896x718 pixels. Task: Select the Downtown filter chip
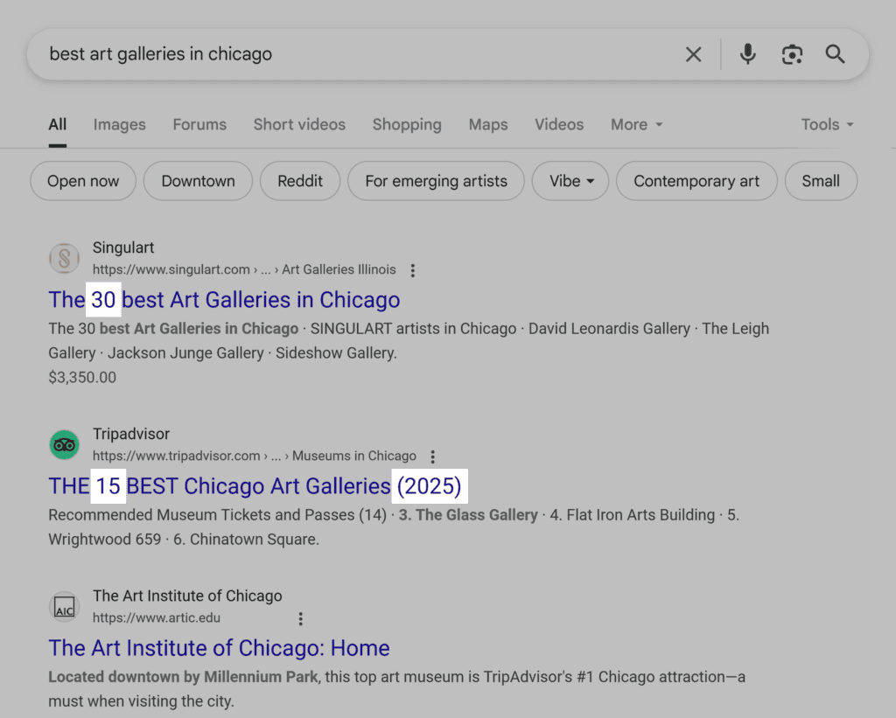(198, 181)
